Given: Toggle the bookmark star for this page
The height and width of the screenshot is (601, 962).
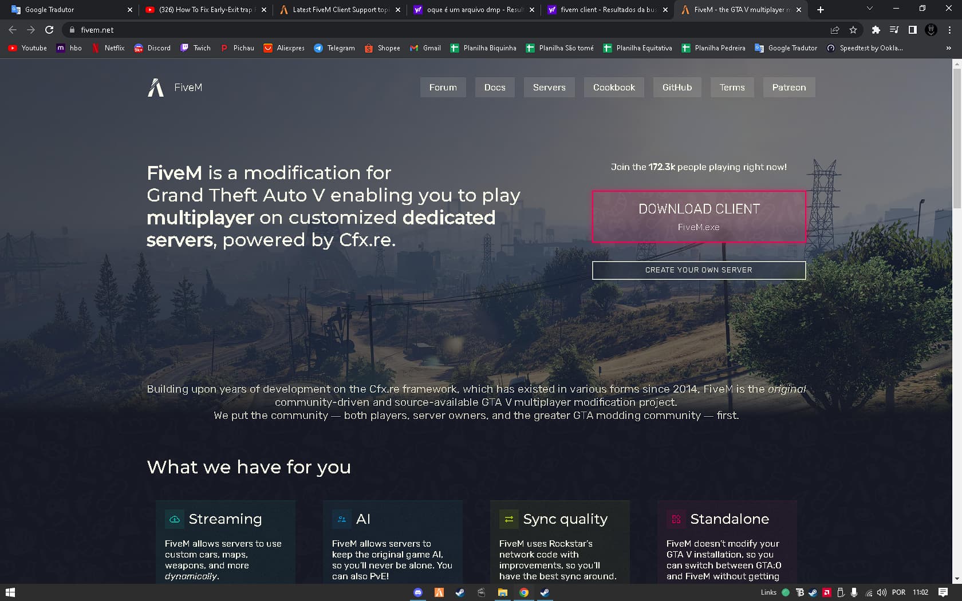Looking at the screenshot, I should coord(853,30).
